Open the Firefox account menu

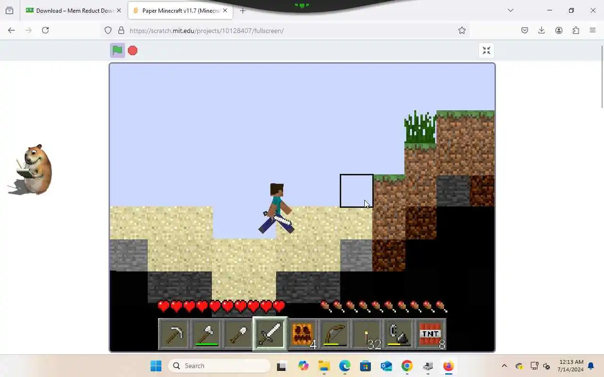[559, 30]
